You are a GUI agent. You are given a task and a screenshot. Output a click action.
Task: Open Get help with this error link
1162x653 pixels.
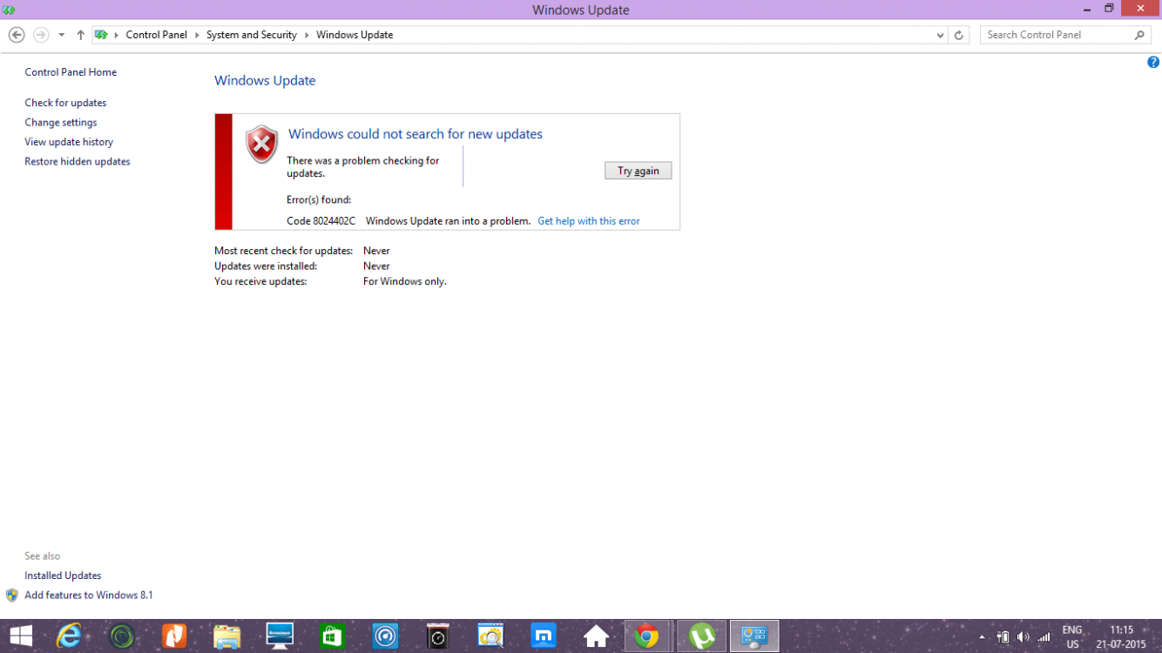(589, 221)
